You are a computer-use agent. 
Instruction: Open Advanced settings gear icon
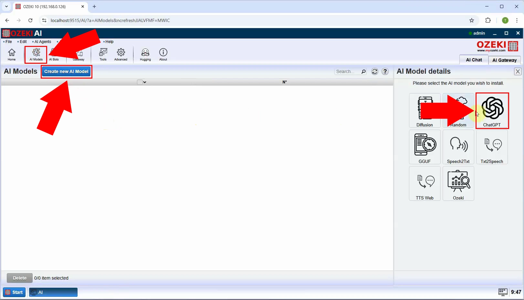[121, 54]
